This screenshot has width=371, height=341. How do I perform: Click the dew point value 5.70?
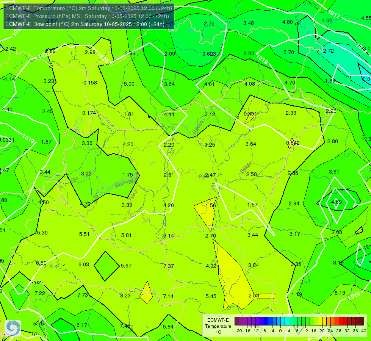pyautogui.click(x=289, y=52)
